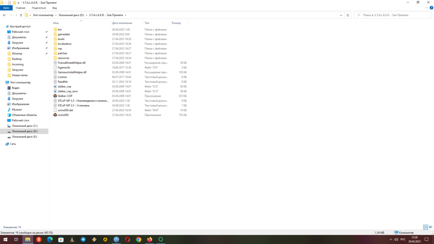Expand ribbon chevron near help icon
The height and width of the screenshot is (244, 434).
427,8
